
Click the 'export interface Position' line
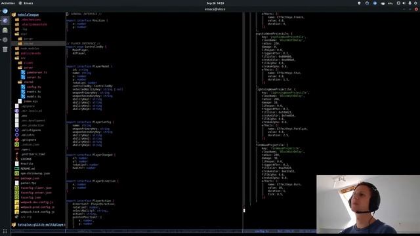click(x=87, y=20)
